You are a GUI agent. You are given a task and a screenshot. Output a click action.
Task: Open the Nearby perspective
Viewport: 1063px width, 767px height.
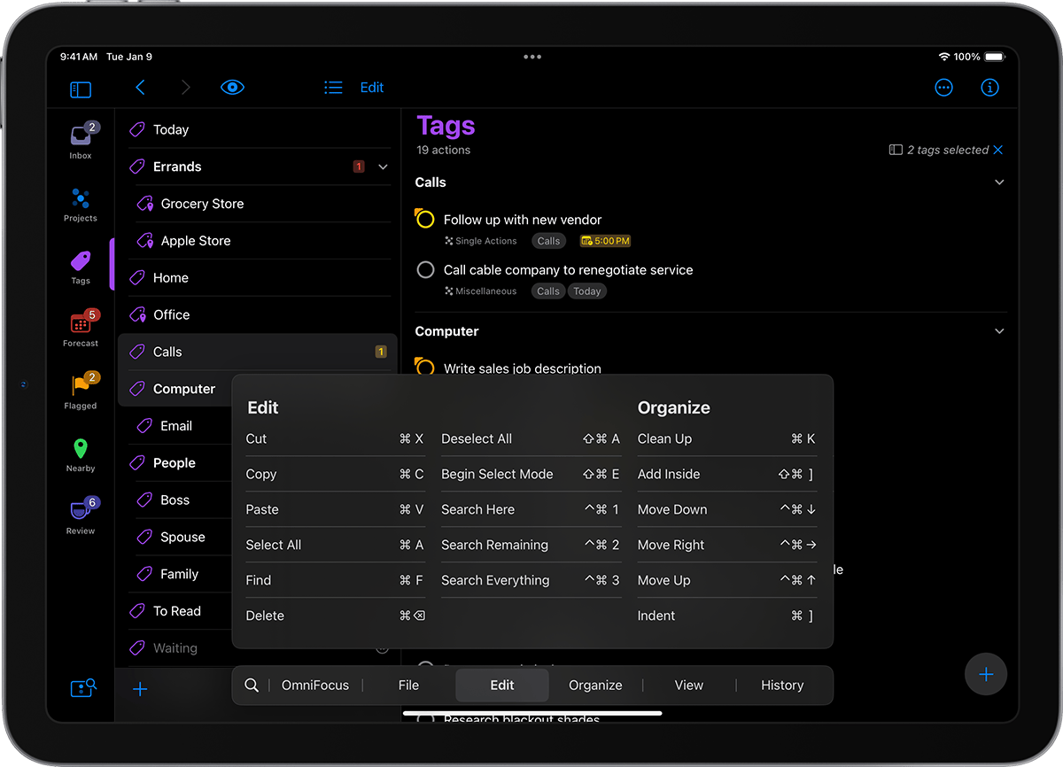(x=81, y=453)
